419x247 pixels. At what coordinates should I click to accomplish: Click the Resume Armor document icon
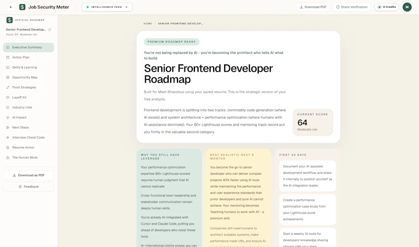point(8,148)
